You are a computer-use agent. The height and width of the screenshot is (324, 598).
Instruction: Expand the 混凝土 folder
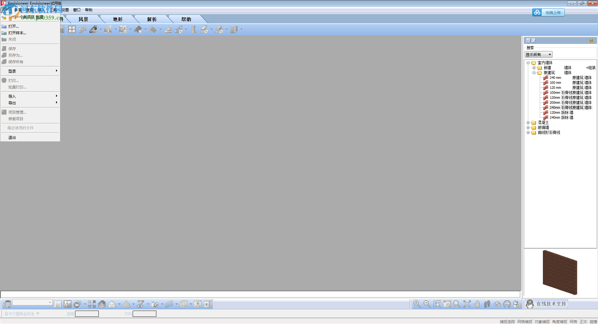pyautogui.click(x=528, y=123)
